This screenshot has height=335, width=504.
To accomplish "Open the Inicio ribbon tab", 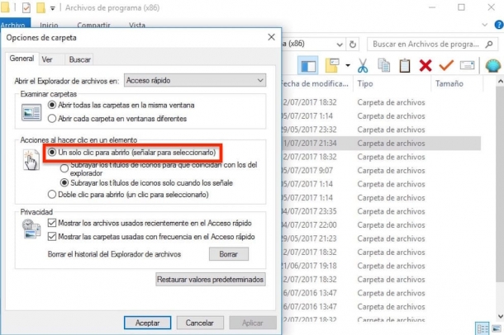I will (49, 25).
